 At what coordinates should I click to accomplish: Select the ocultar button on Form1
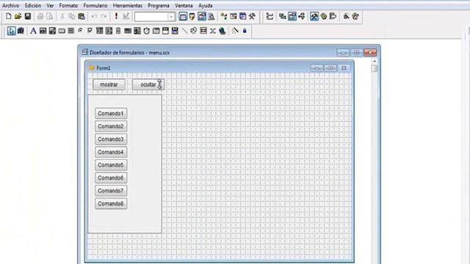pyautogui.click(x=148, y=85)
